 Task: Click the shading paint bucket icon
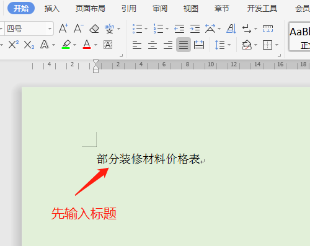[x=247, y=45]
